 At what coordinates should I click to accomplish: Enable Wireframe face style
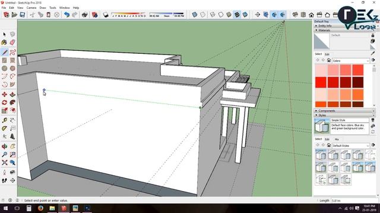click(x=213, y=15)
